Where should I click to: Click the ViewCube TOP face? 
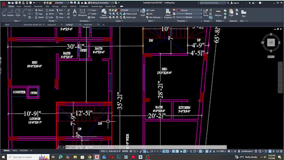pos(271,43)
